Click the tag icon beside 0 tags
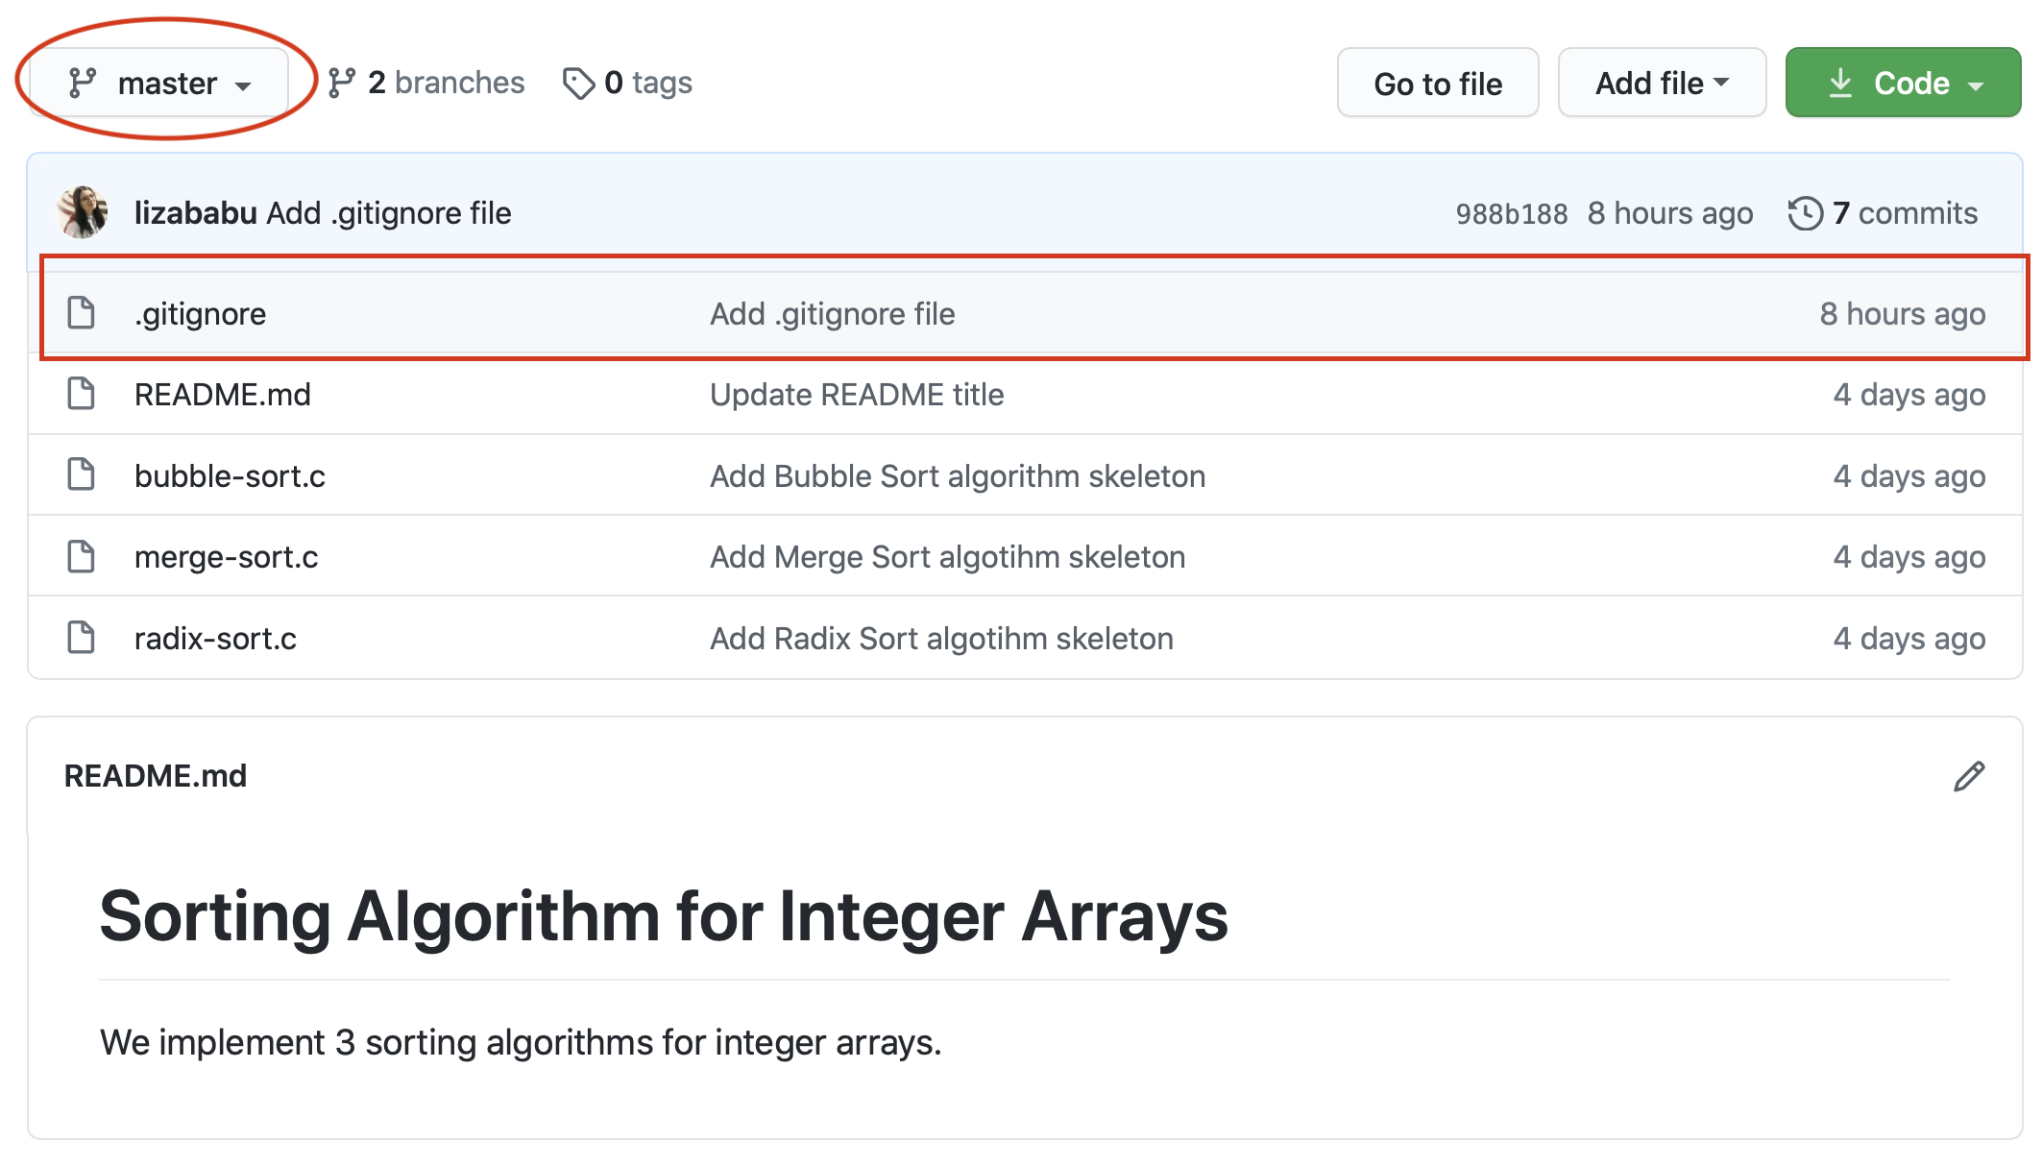 tap(578, 84)
